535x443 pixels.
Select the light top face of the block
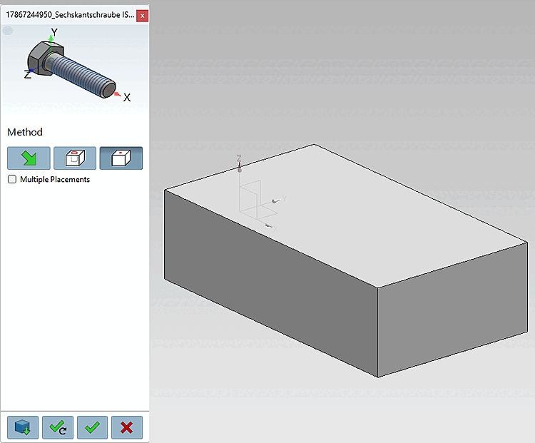(x=345, y=215)
